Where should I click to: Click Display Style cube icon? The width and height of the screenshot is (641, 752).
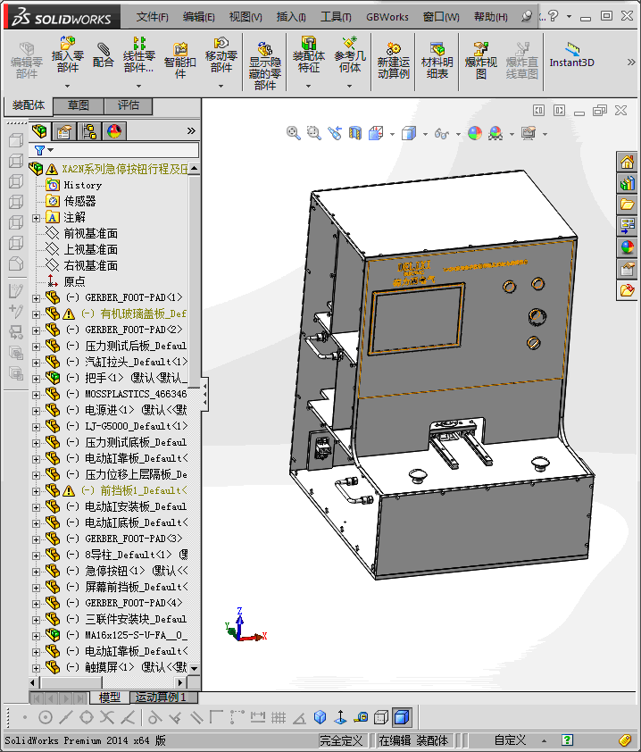(409, 133)
